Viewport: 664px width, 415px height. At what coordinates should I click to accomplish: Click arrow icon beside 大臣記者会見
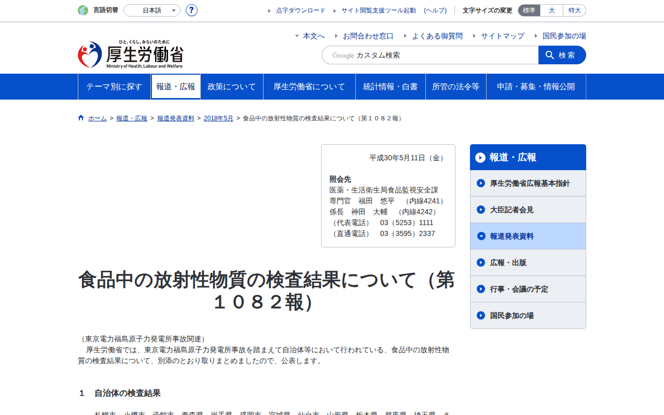tap(481, 210)
